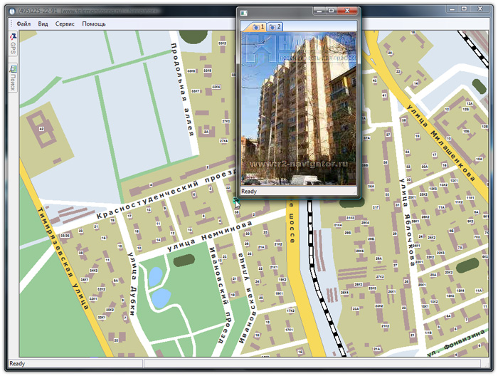Open the Вид menu
498x376 pixels.
click(43, 23)
